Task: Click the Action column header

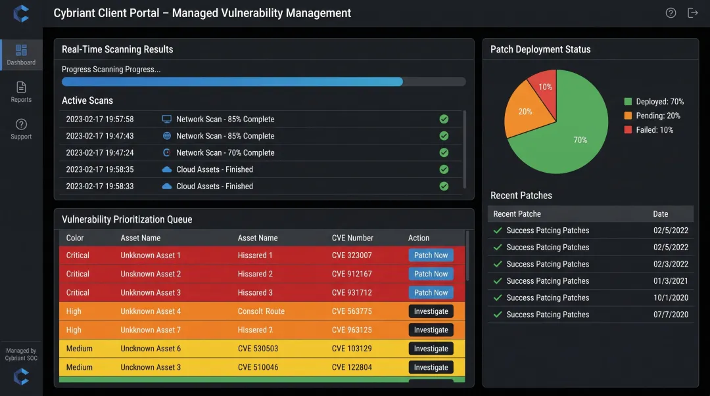Action: 418,238
